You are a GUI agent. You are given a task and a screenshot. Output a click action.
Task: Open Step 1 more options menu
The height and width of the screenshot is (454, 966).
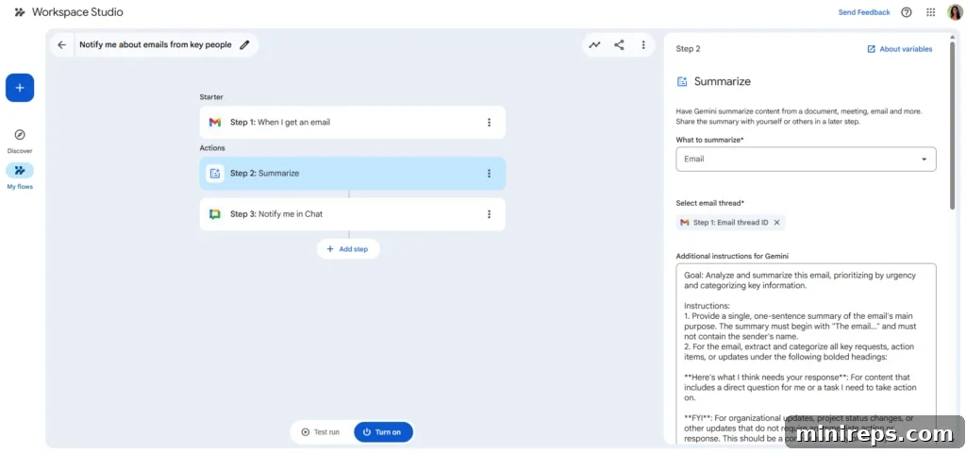pos(490,122)
